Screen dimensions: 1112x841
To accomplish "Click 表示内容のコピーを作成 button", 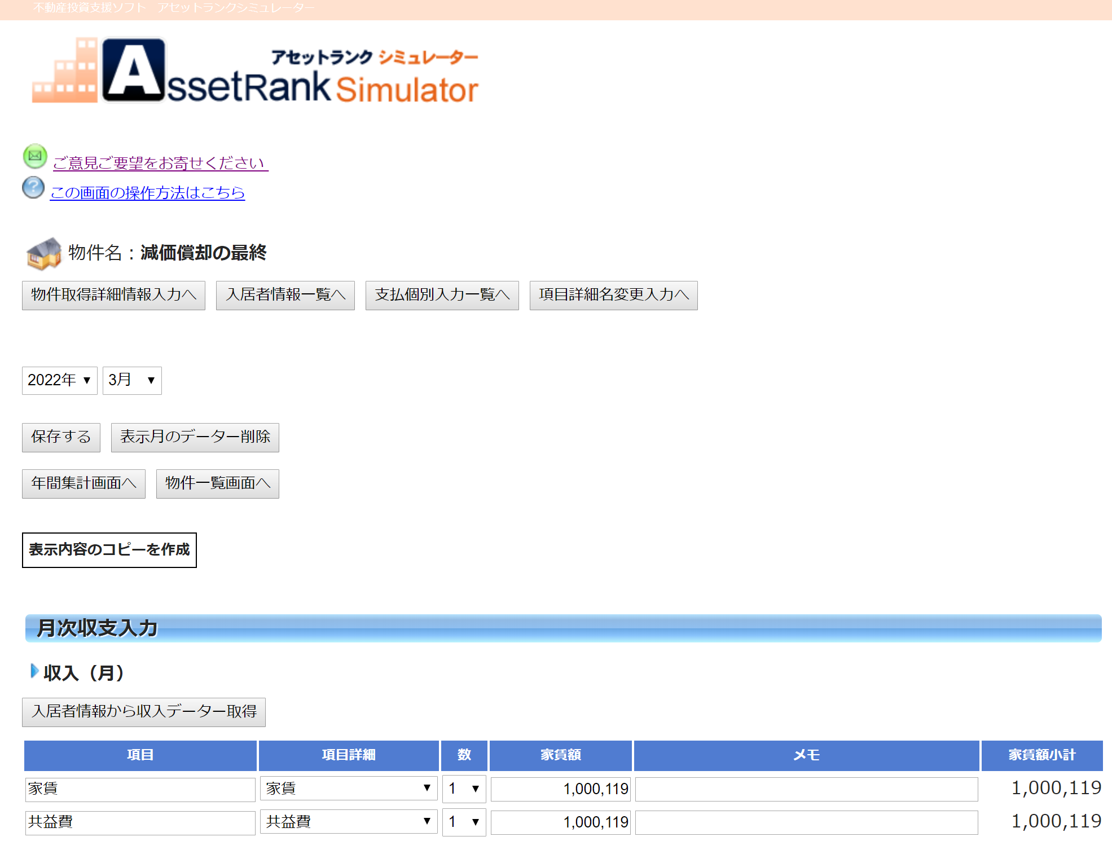I will 109,550.
